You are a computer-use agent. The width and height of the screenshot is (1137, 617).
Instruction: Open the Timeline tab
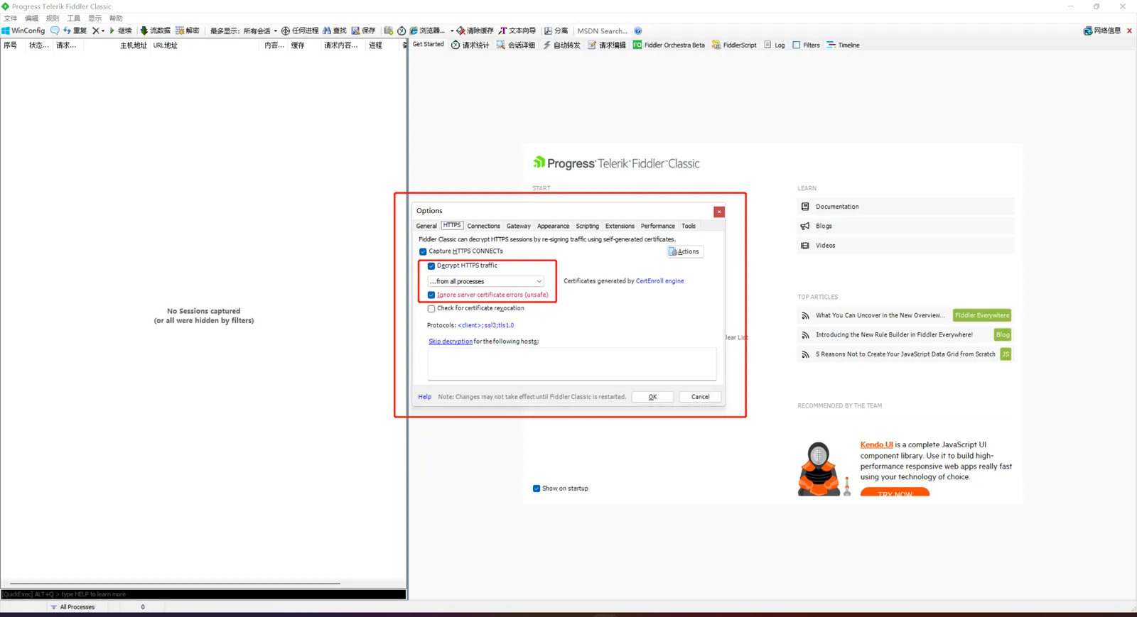point(843,45)
